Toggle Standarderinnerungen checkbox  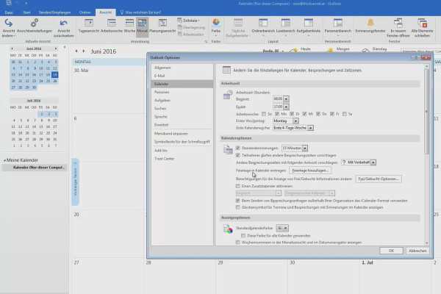click(237, 148)
